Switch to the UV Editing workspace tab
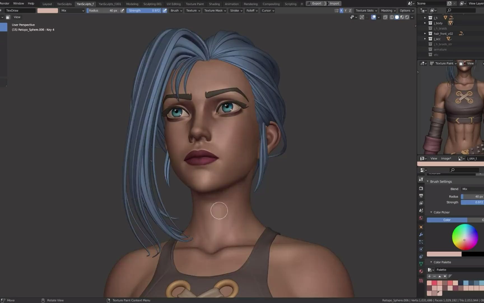This screenshot has height=303, width=484. [173, 4]
